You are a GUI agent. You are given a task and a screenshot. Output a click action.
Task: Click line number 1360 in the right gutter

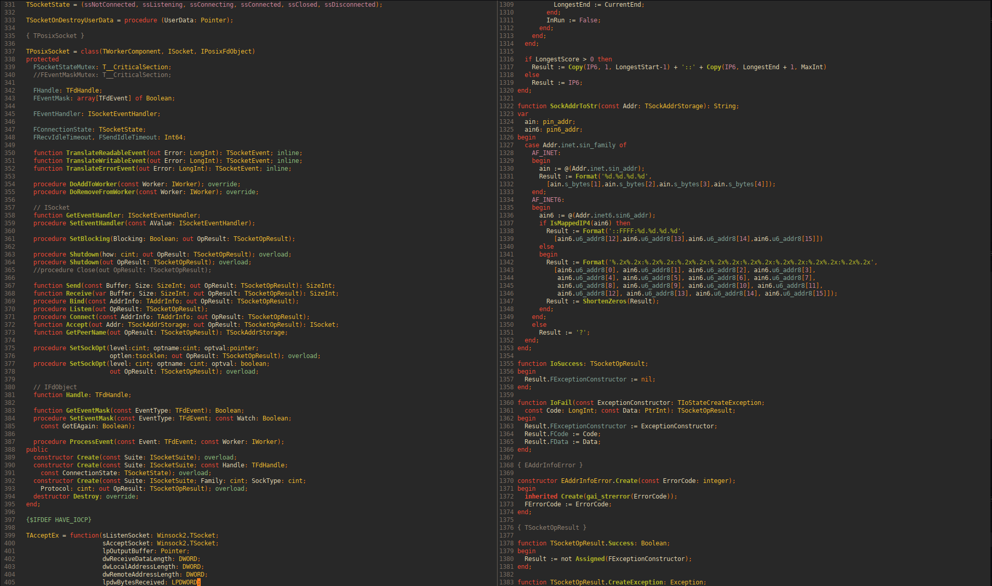pos(506,403)
